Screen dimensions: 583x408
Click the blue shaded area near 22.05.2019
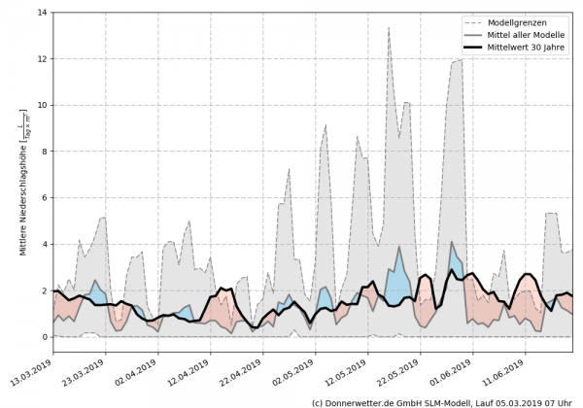coord(397,286)
